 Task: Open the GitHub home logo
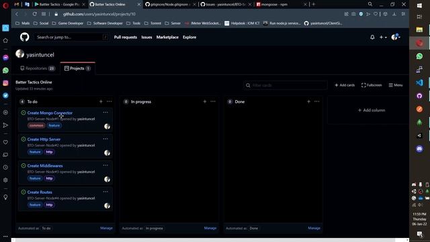coord(24,37)
